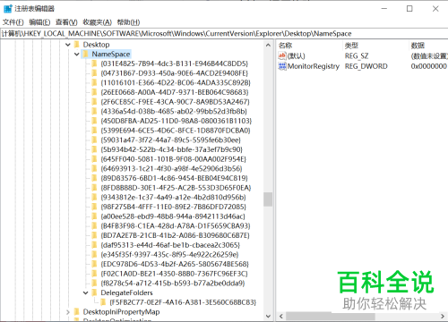Click the REG_SZ type cell of (默认)
448x322 pixels.
tap(357, 56)
